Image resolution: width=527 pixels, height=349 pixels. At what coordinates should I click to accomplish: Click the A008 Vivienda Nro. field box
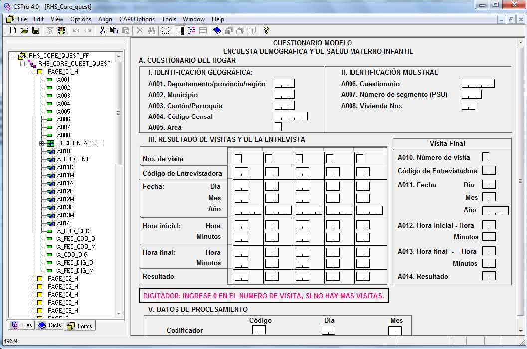coord(468,105)
